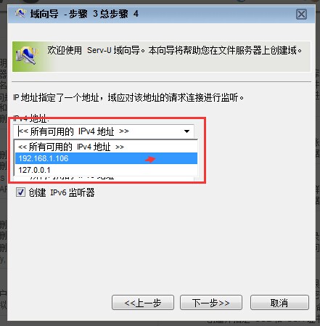Click the partially hidden field below the list
Screen dimensions: 320x326
tap(104, 179)
